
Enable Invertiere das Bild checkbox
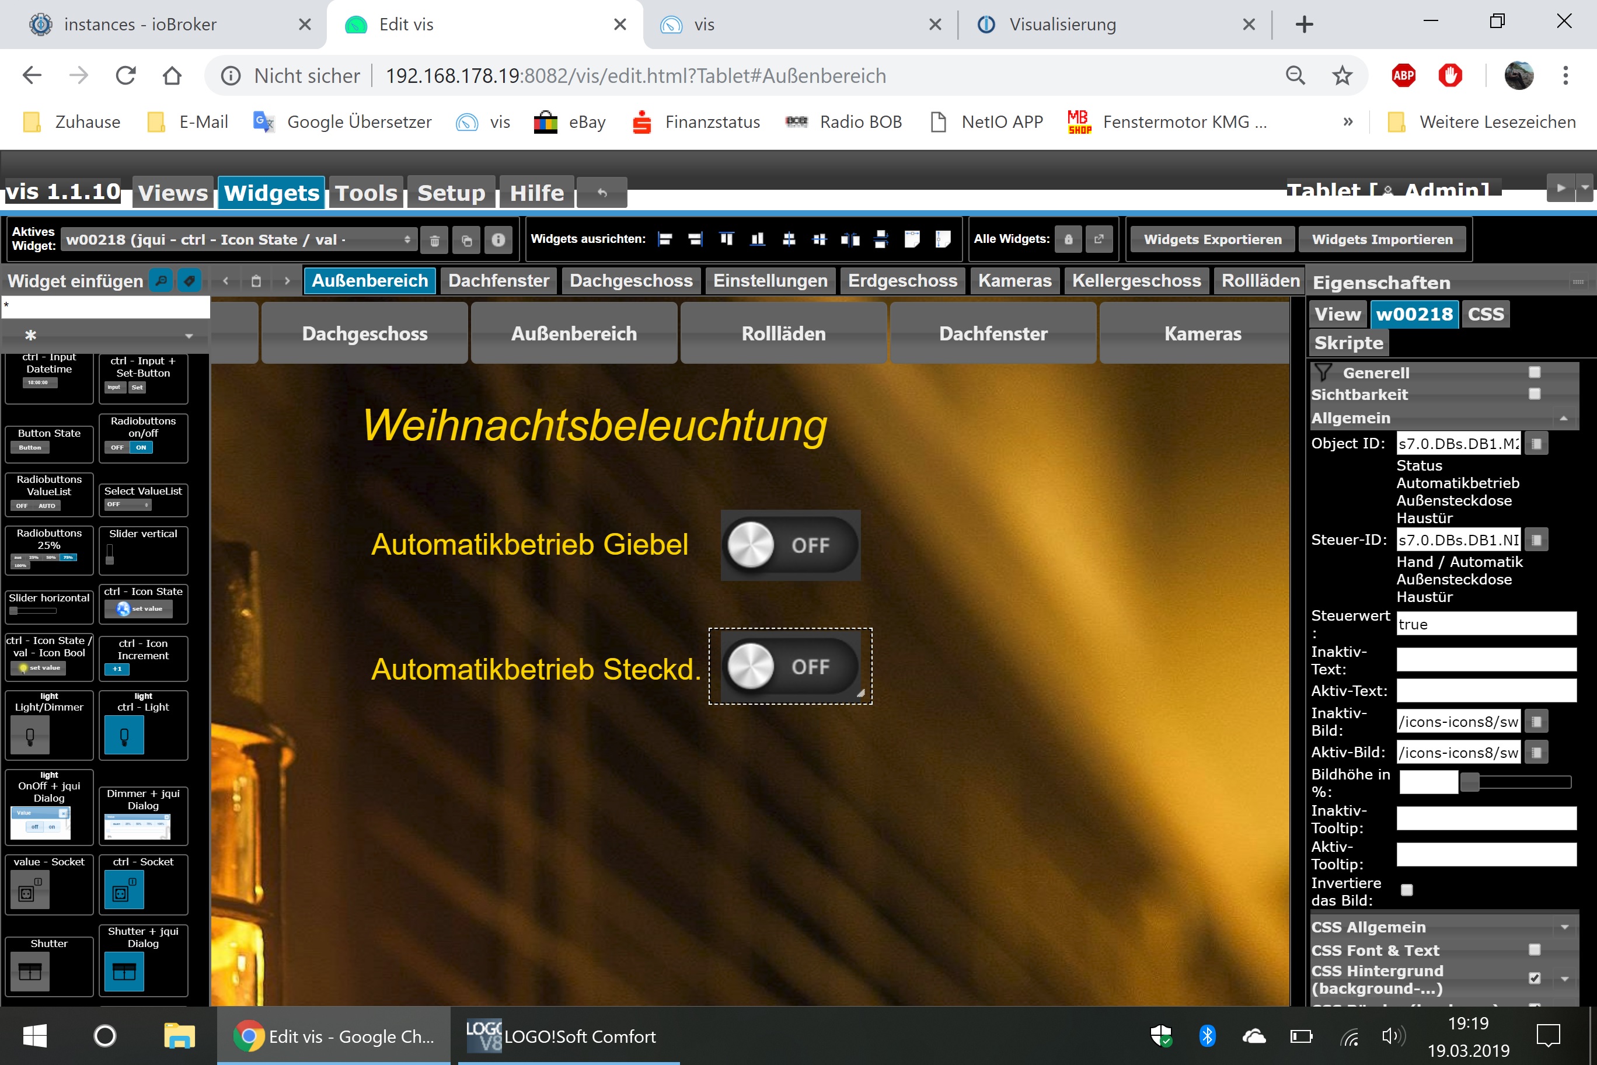tap(1407, 890)
